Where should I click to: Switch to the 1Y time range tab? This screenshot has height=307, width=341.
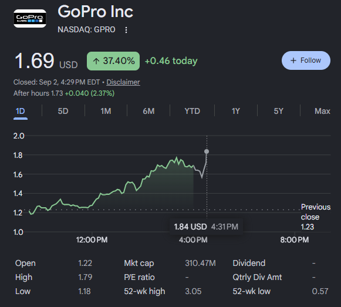[x=235, y=111]
